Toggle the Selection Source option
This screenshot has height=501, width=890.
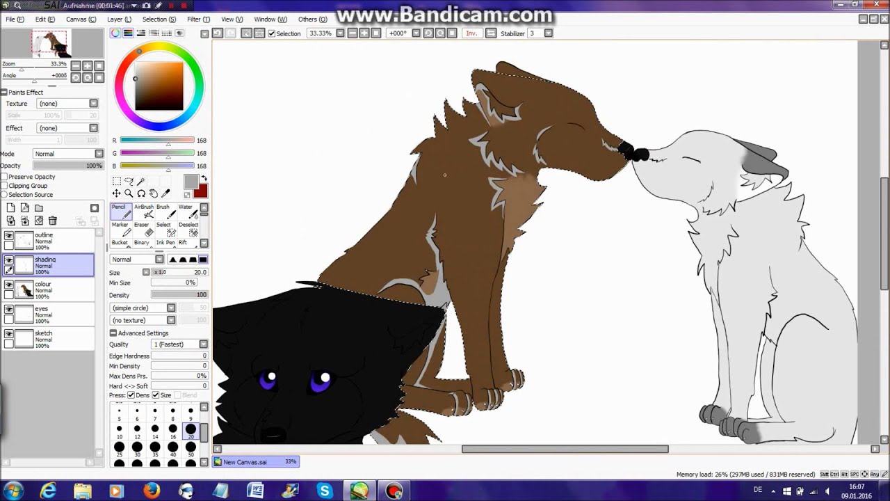[4, 195]
